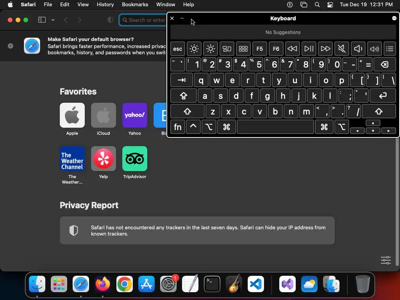Screen dimensions: 400x300
Task: Open Spotlight search in menu bar
Action: click(317, 5)
